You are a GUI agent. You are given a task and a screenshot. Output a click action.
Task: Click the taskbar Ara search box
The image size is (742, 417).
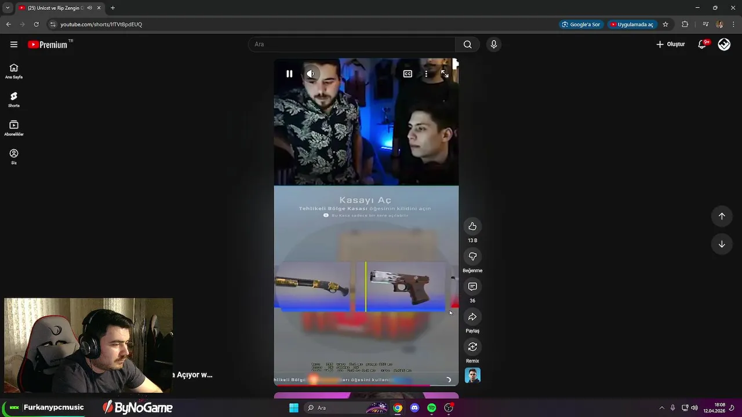(347, 408)
